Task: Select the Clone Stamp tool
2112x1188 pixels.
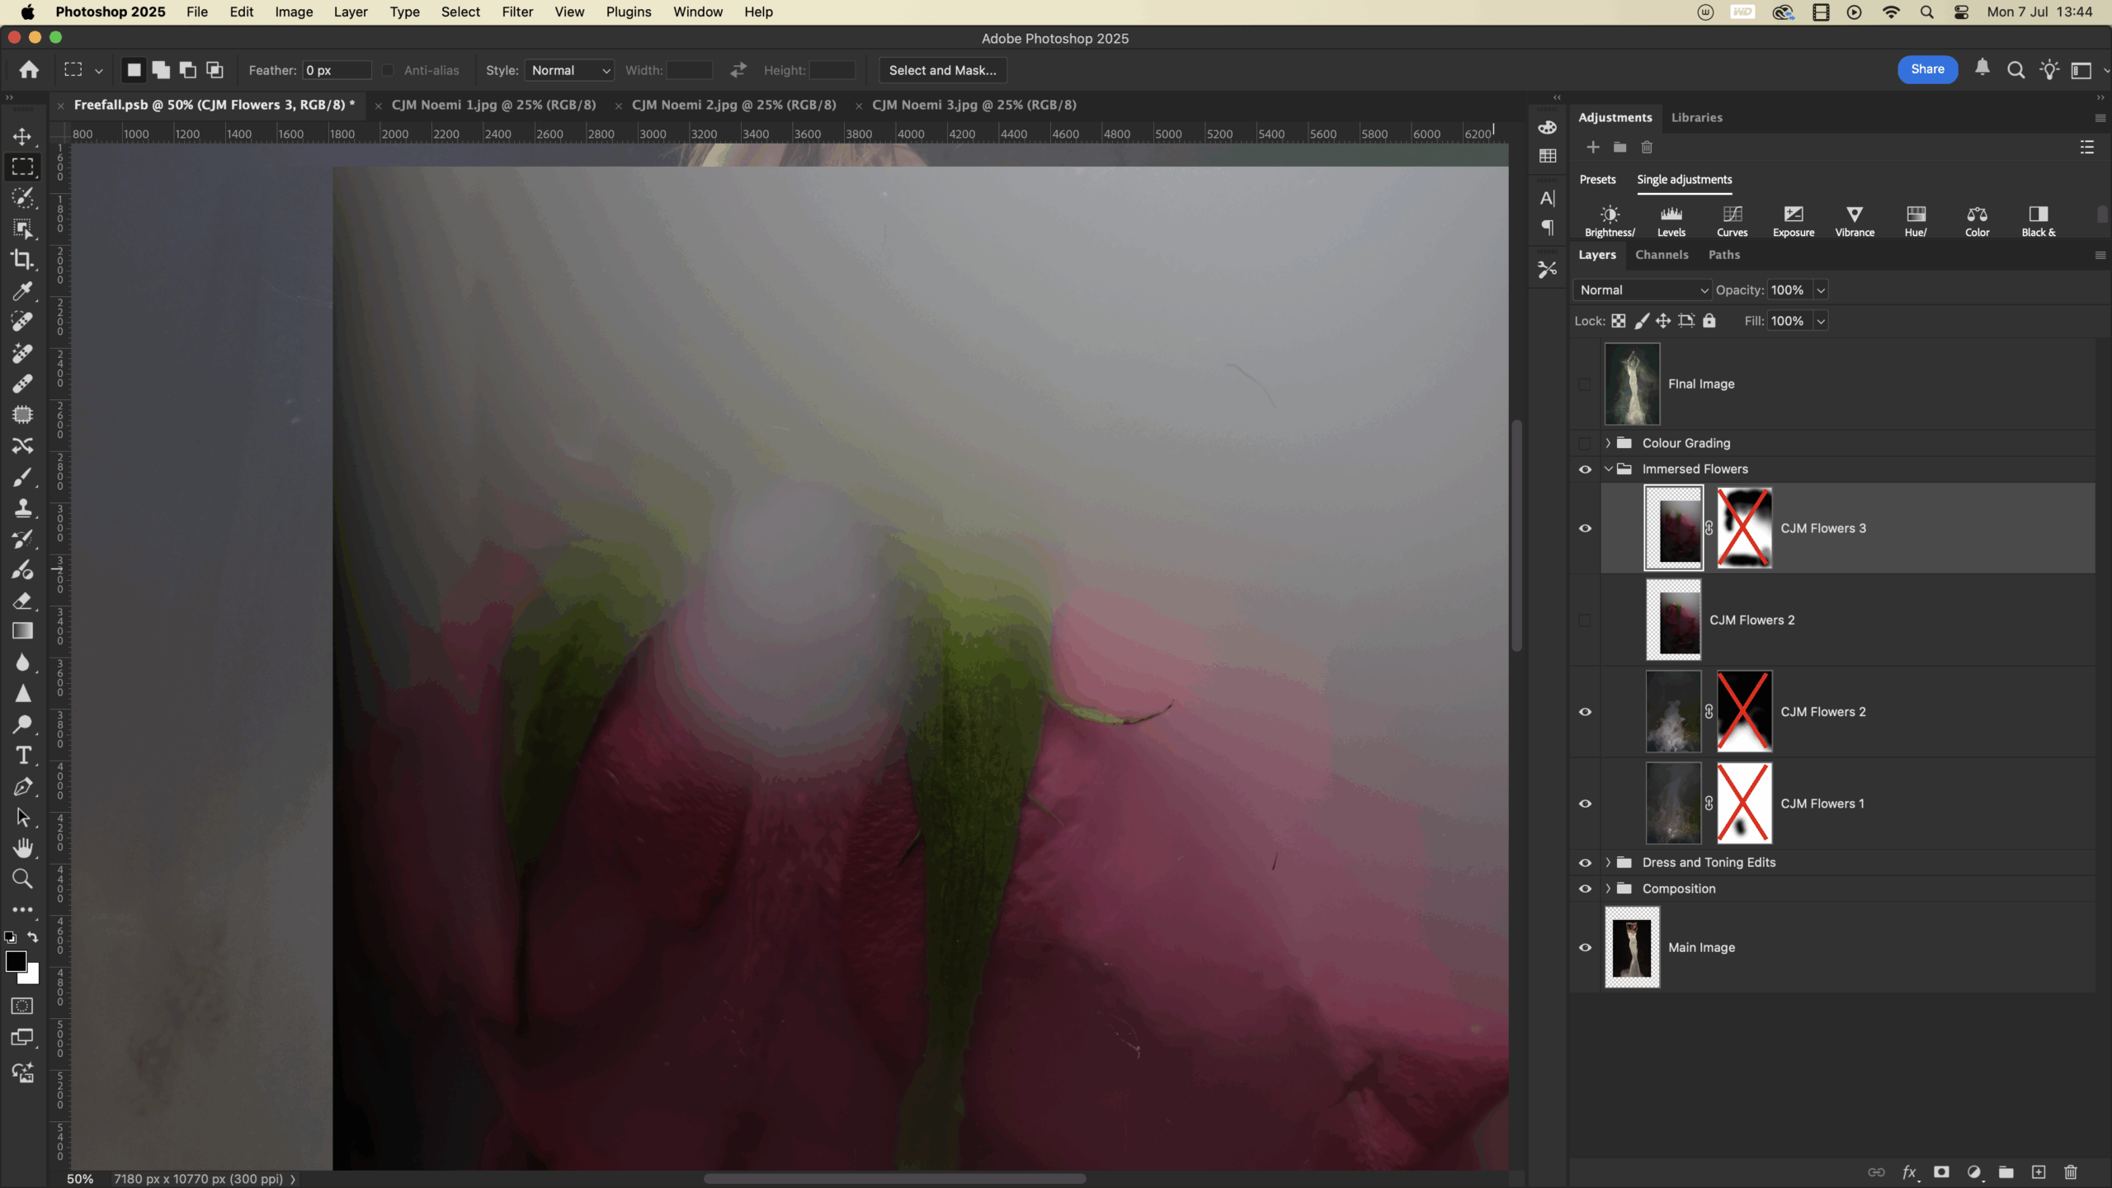Action: pos(22,508)
